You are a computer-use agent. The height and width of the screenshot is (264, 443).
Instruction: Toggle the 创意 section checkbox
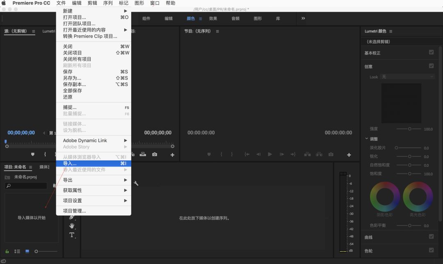pos(431,66)
